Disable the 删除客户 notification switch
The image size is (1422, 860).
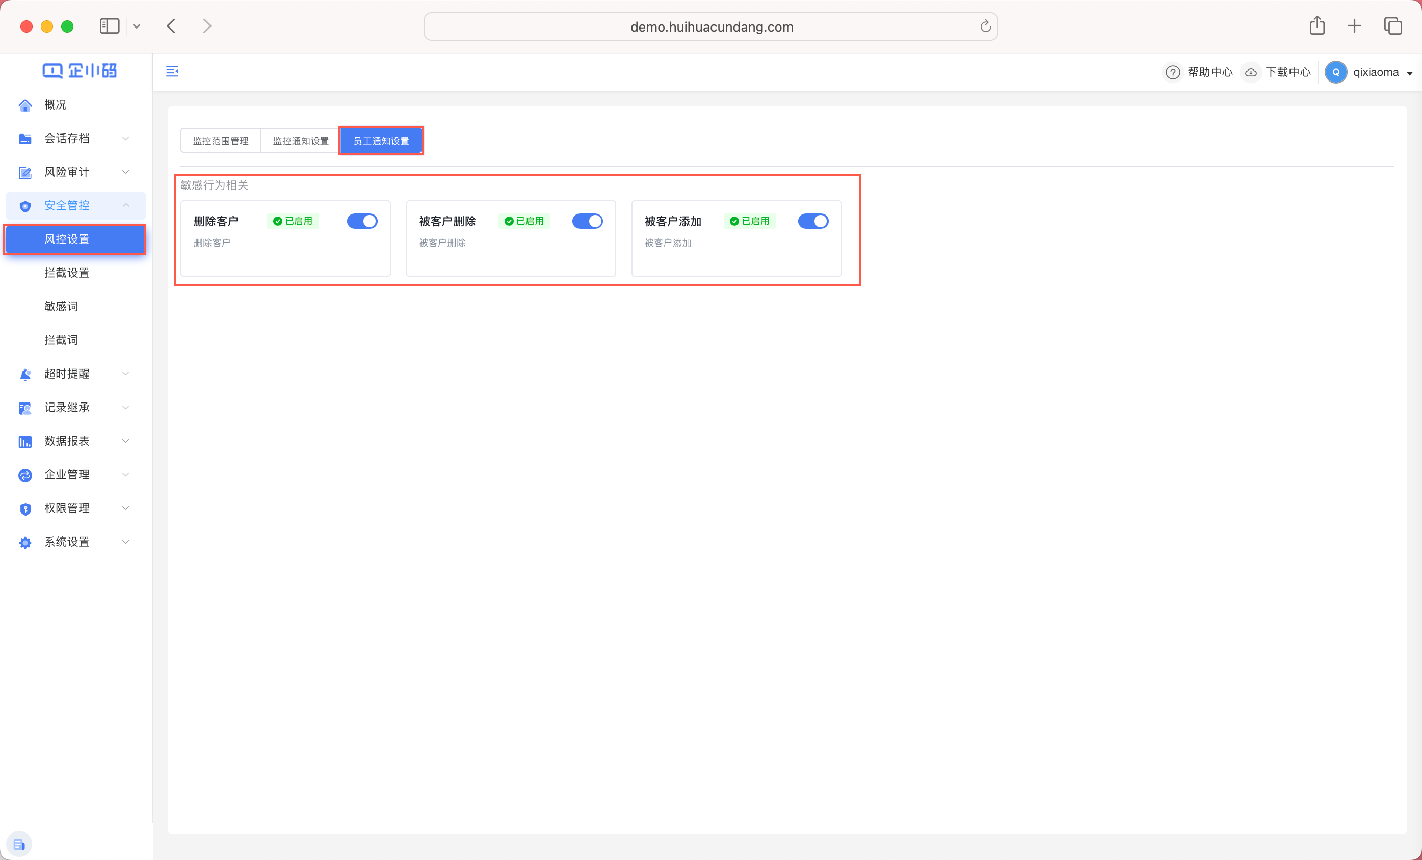362,221
